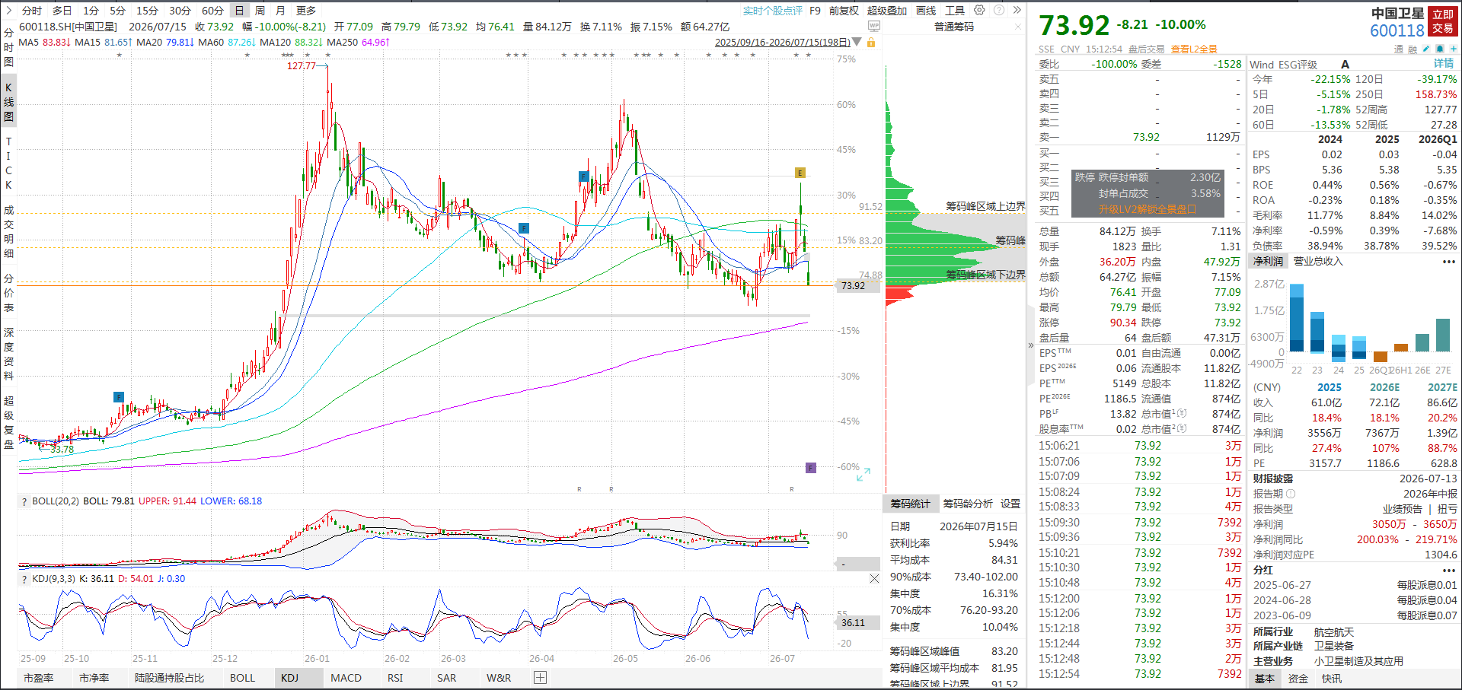
Task: Click the help question mark icon
Action: tap(999, 11)
